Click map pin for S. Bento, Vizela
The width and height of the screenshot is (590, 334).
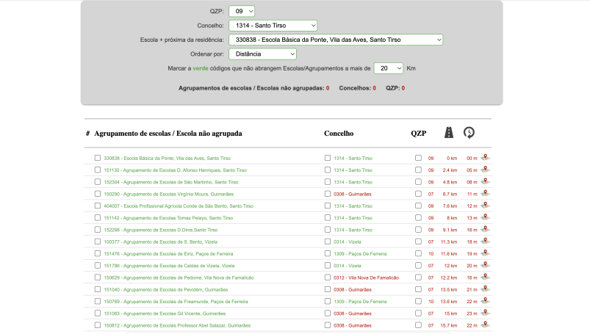click(485, 242)
